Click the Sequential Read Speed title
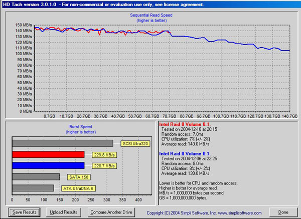Image resolution: width=301 pixels, height=219 pixels. 151,15
